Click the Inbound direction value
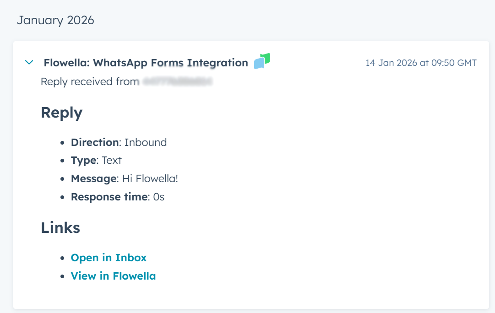This screenshot has height=313, width=495. click(x=146, y=142)
